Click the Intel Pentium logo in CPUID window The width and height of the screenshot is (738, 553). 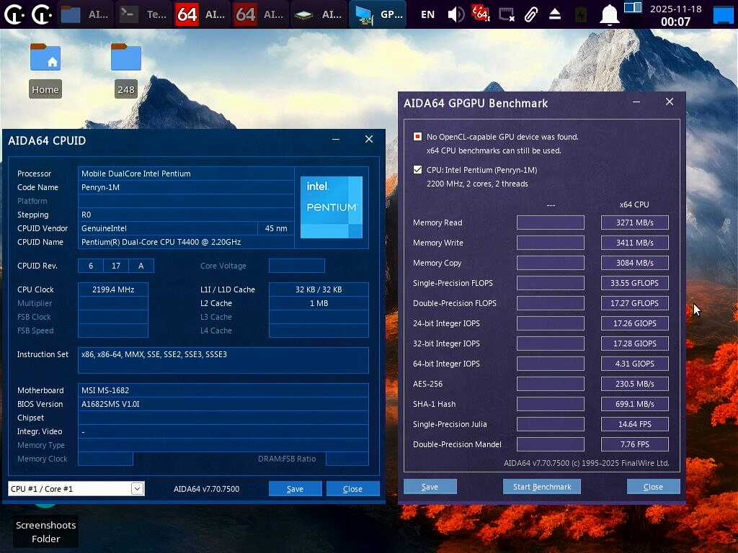[332, 207]
